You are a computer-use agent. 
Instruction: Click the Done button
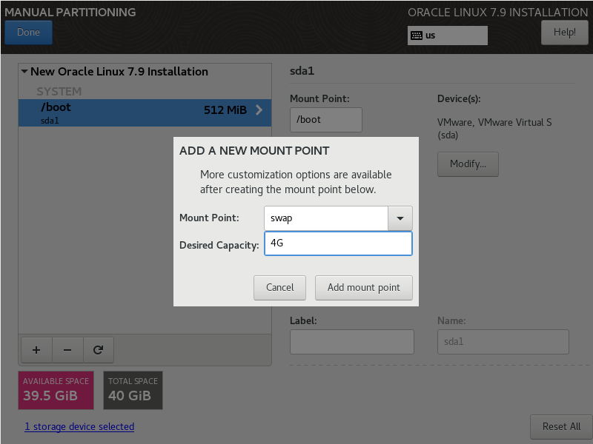[x=28, y=33]
